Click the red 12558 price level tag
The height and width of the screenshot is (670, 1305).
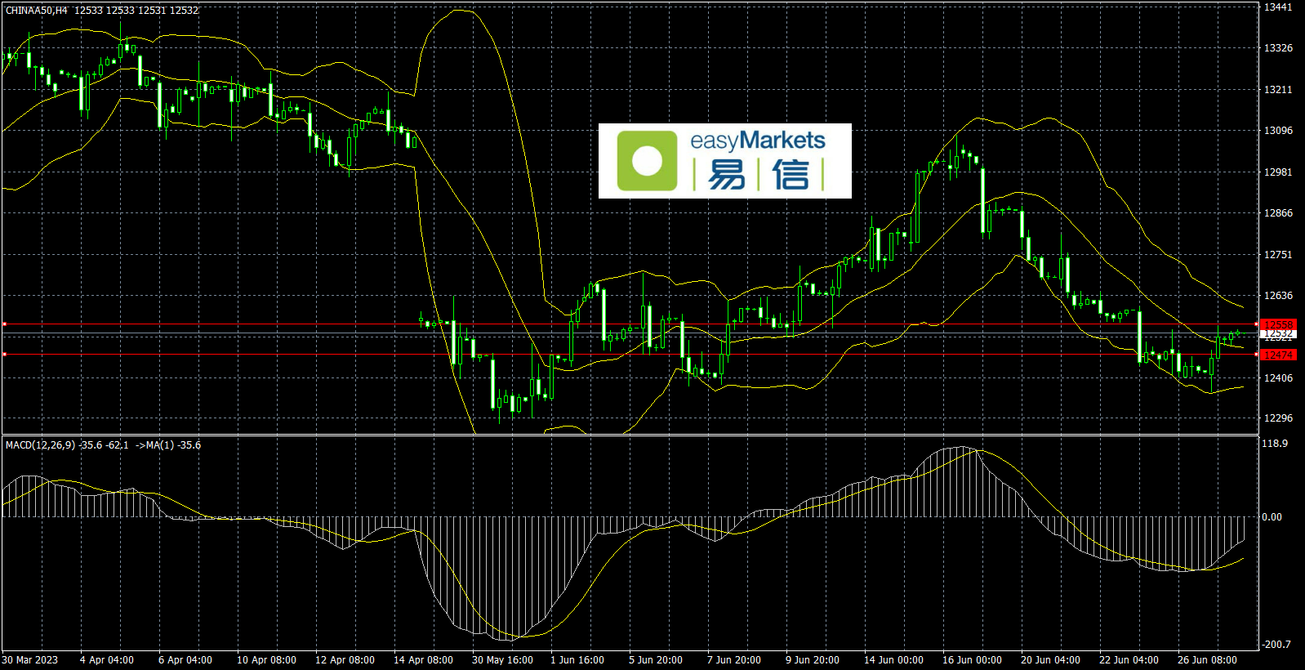point(1278,324)
